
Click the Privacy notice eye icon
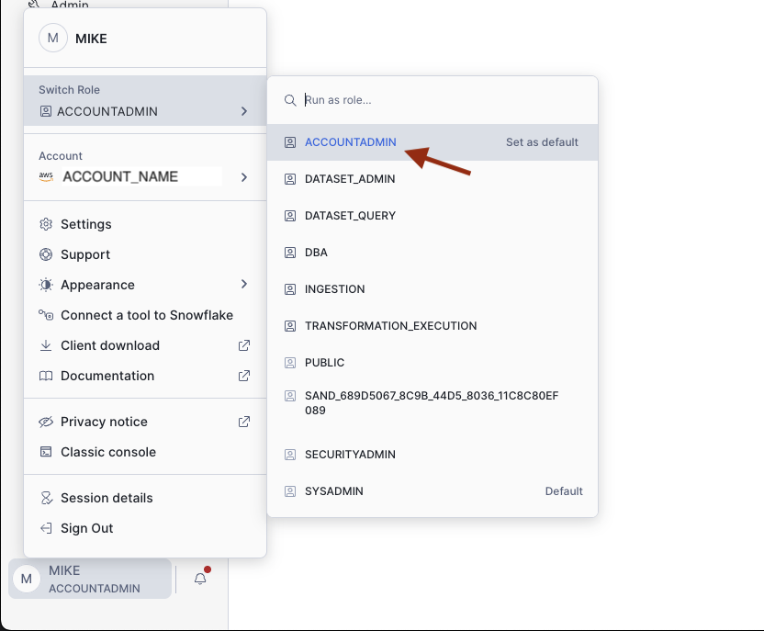pos(46,422)
